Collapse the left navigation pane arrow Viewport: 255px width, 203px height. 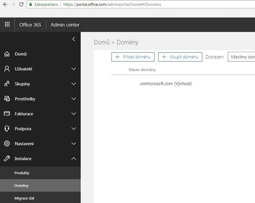(74, 39)
